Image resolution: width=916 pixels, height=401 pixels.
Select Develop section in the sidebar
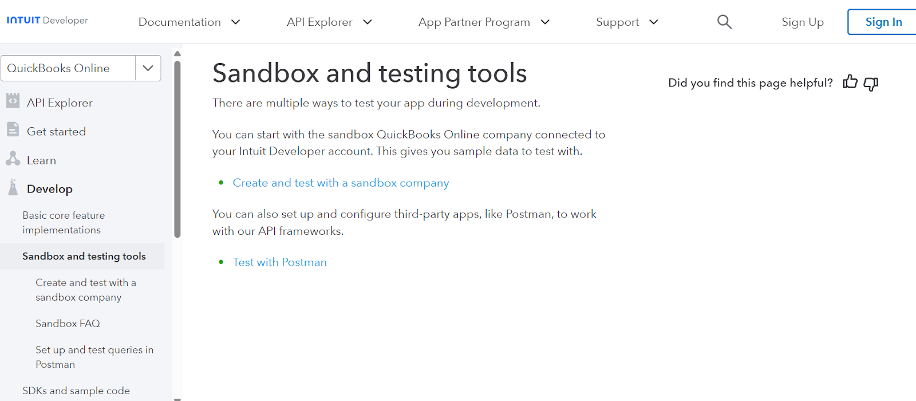[50, 189]
